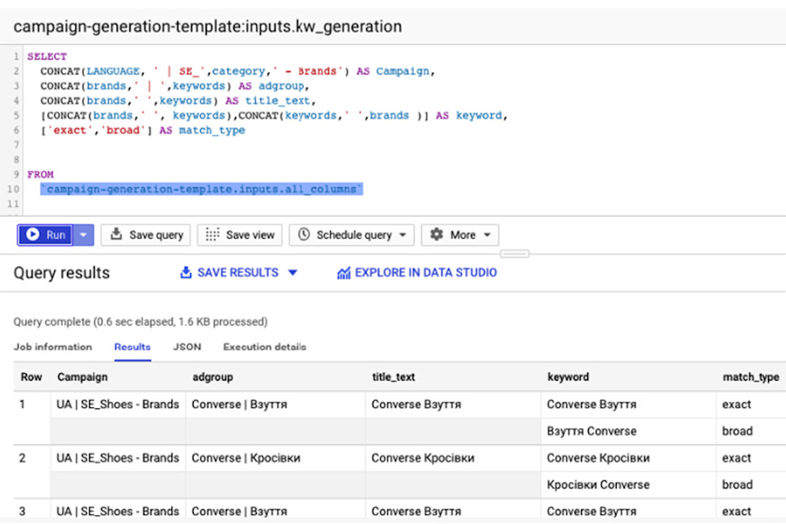Click the EXPLORE IN DATA STUDIO link

(425, 273)
